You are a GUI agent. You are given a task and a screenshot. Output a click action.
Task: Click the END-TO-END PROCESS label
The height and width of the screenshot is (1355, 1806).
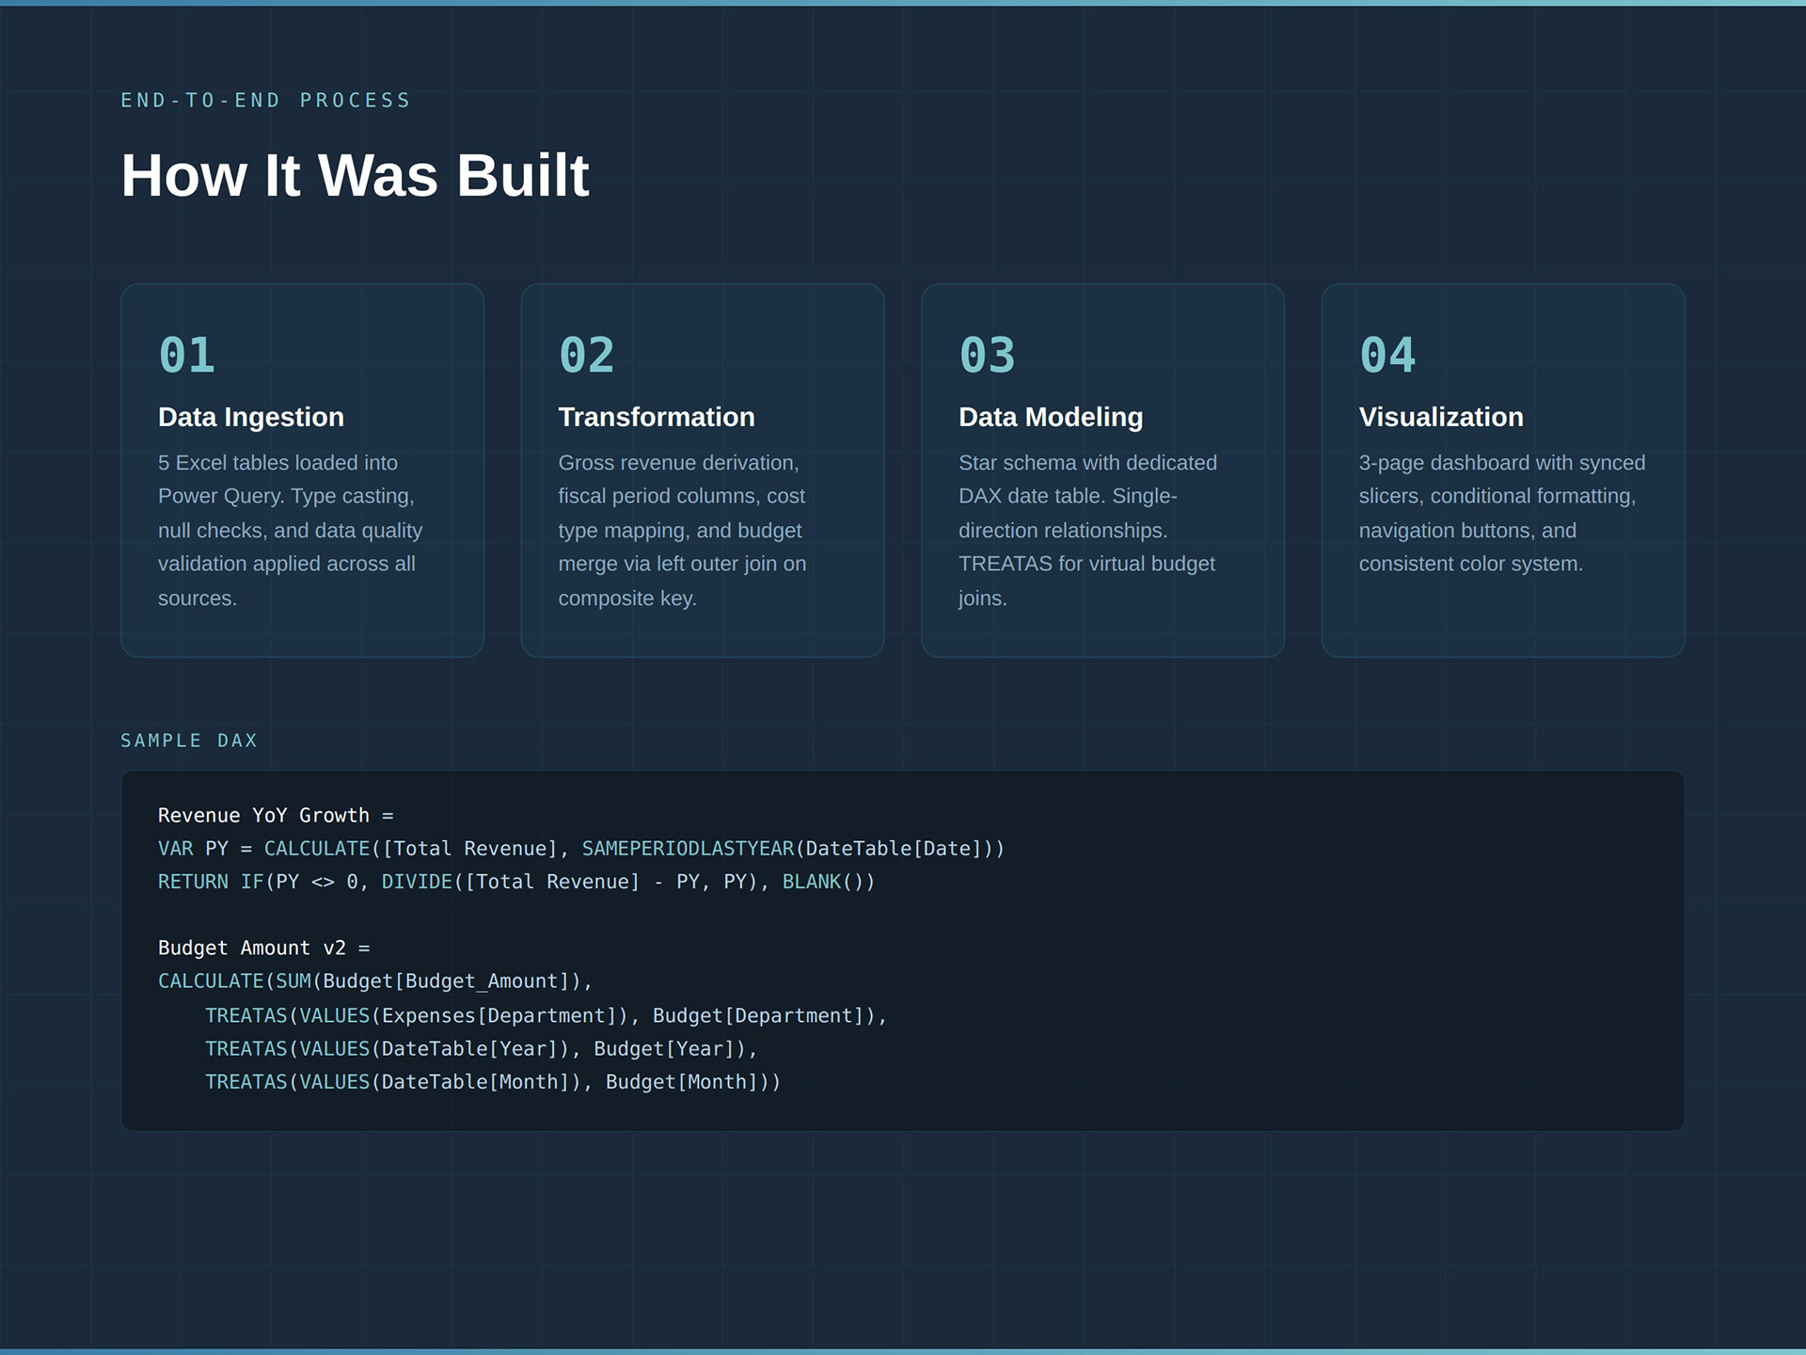click(266, 101)
